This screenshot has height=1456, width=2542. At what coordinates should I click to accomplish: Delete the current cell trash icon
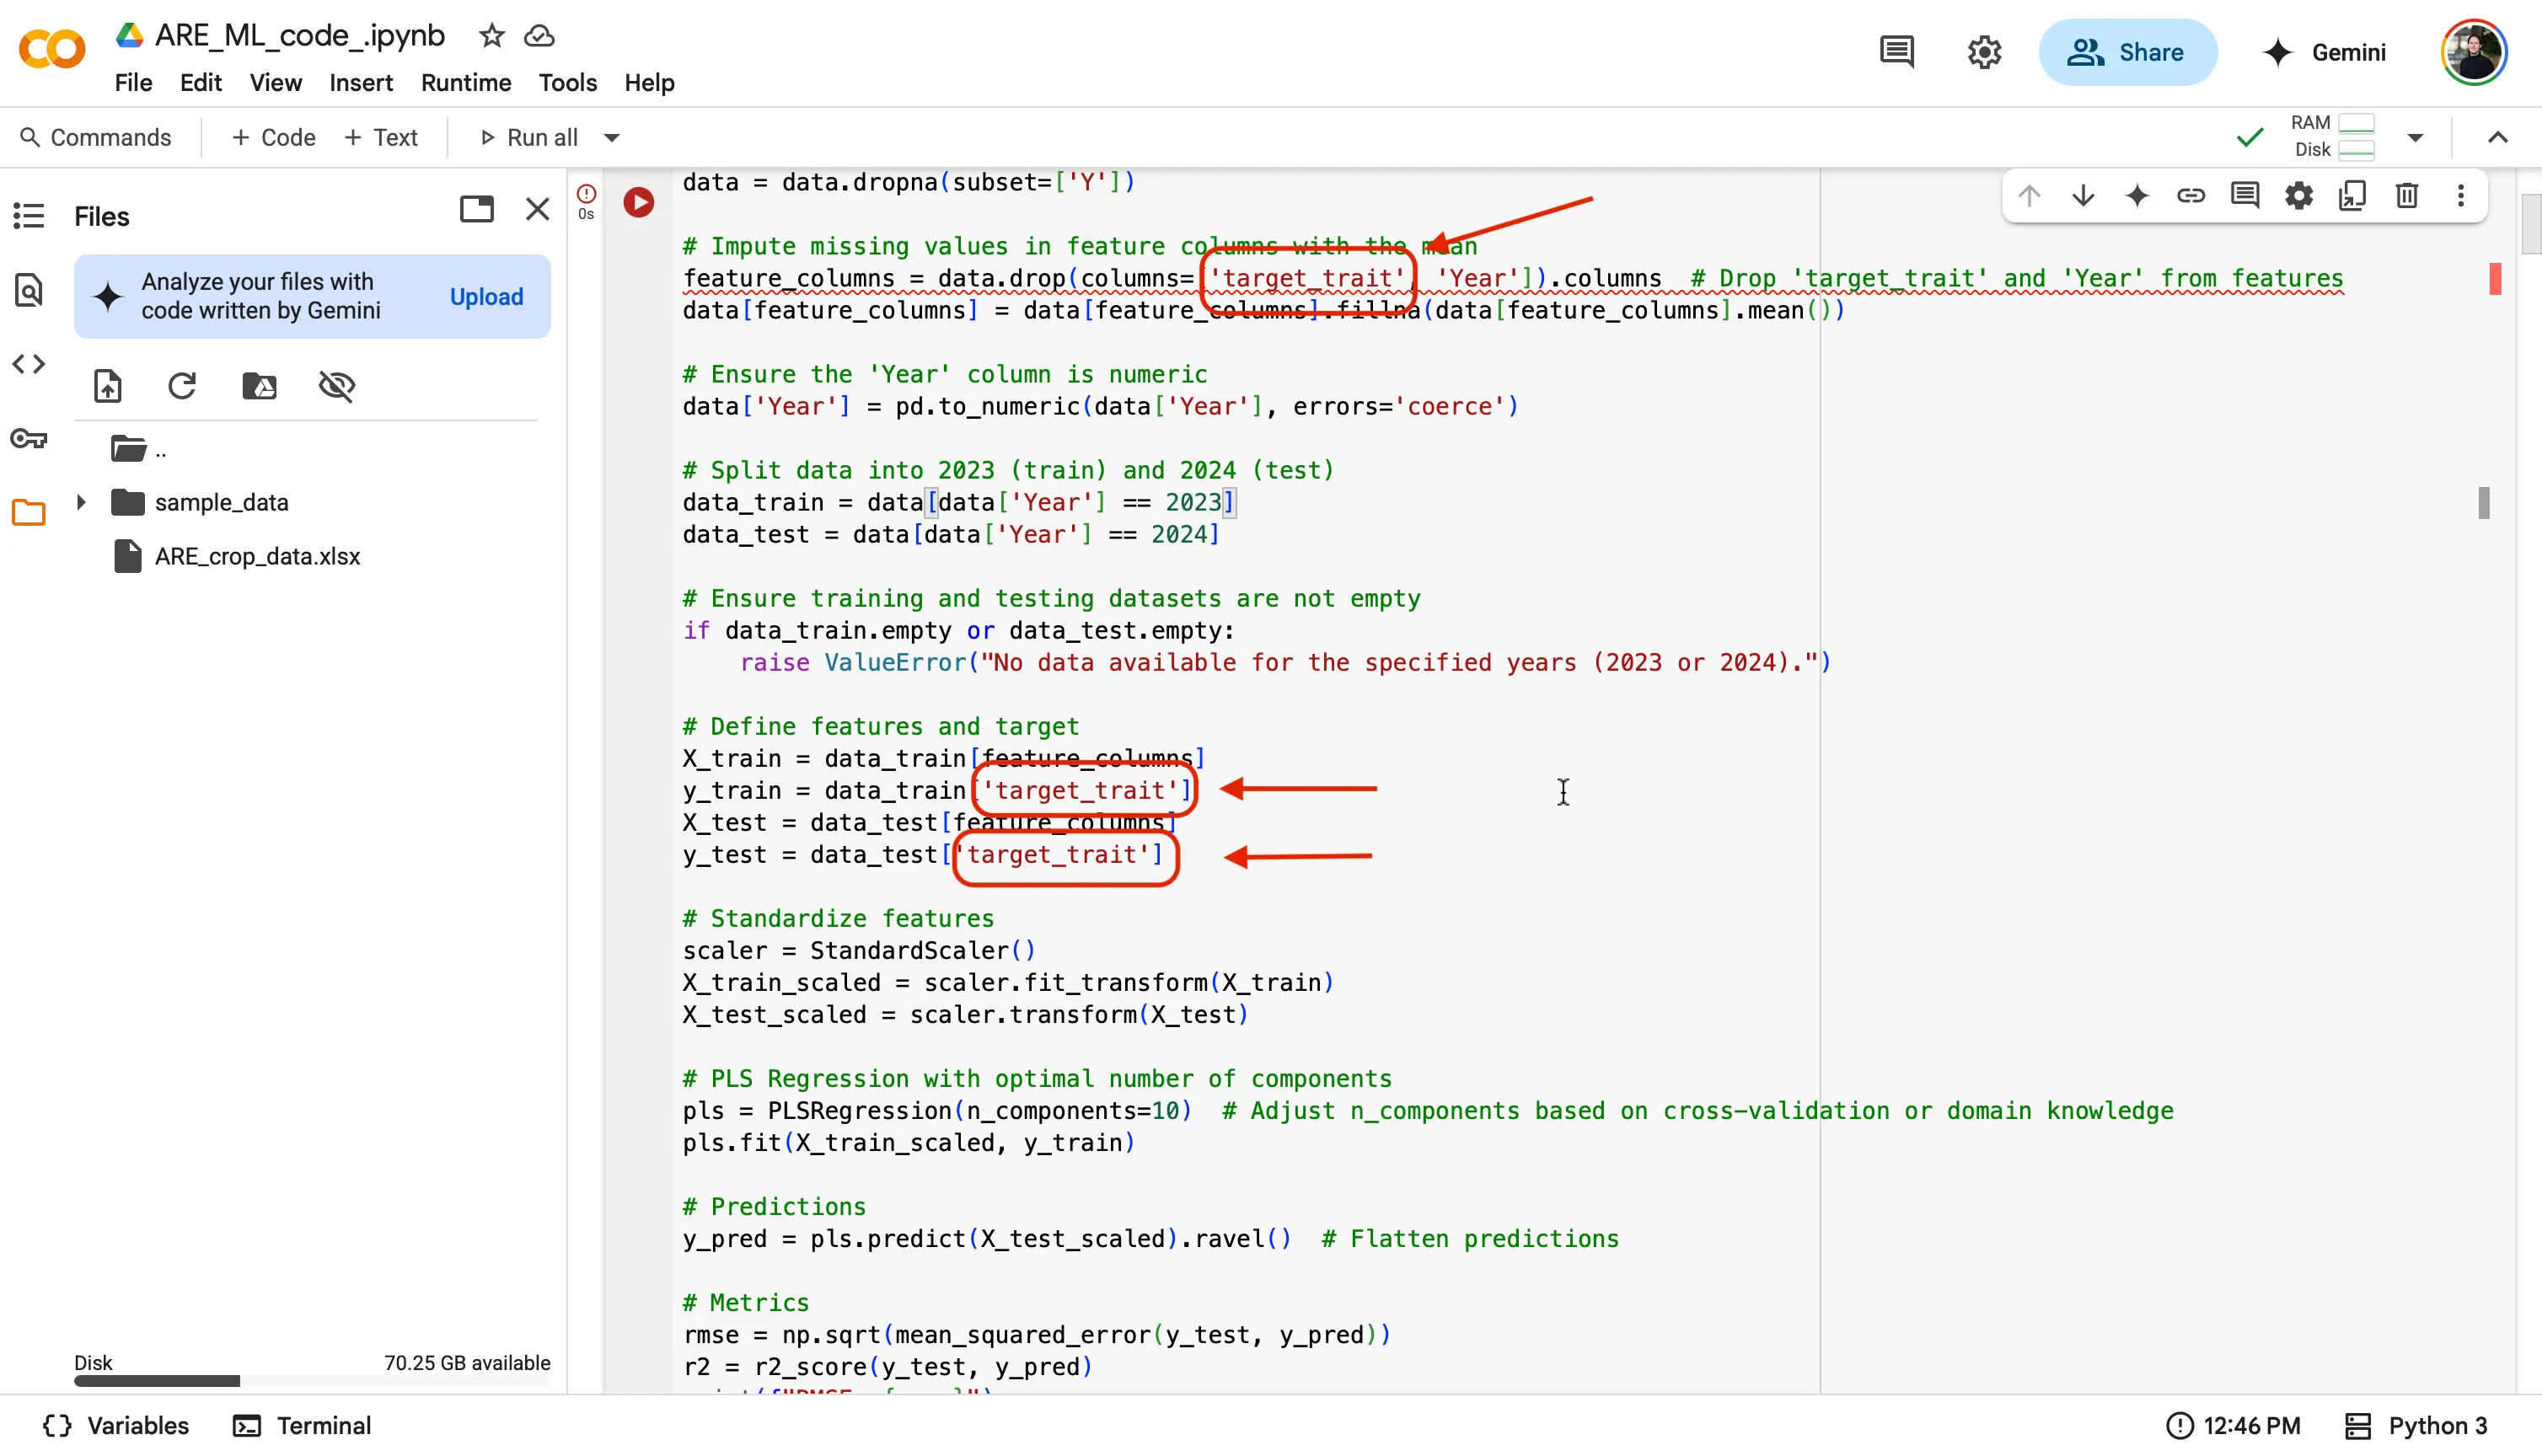click(2407, 195)
